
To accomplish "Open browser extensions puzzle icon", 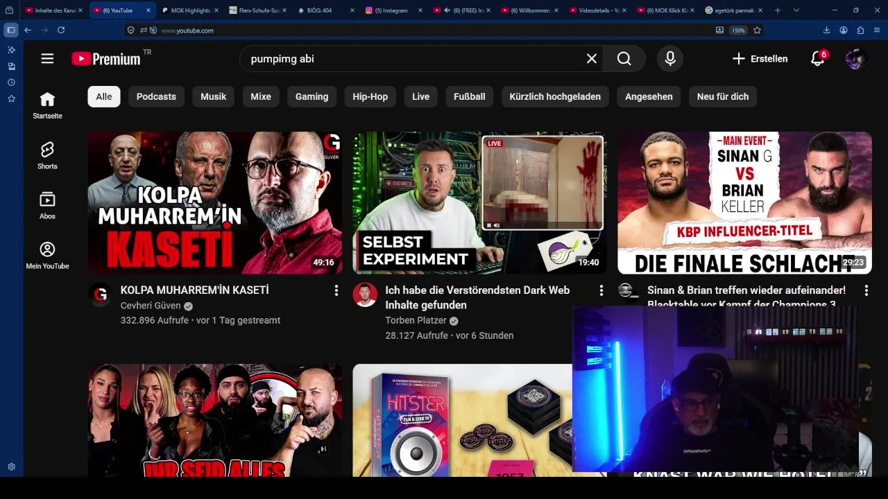I will tap(860, 30).
